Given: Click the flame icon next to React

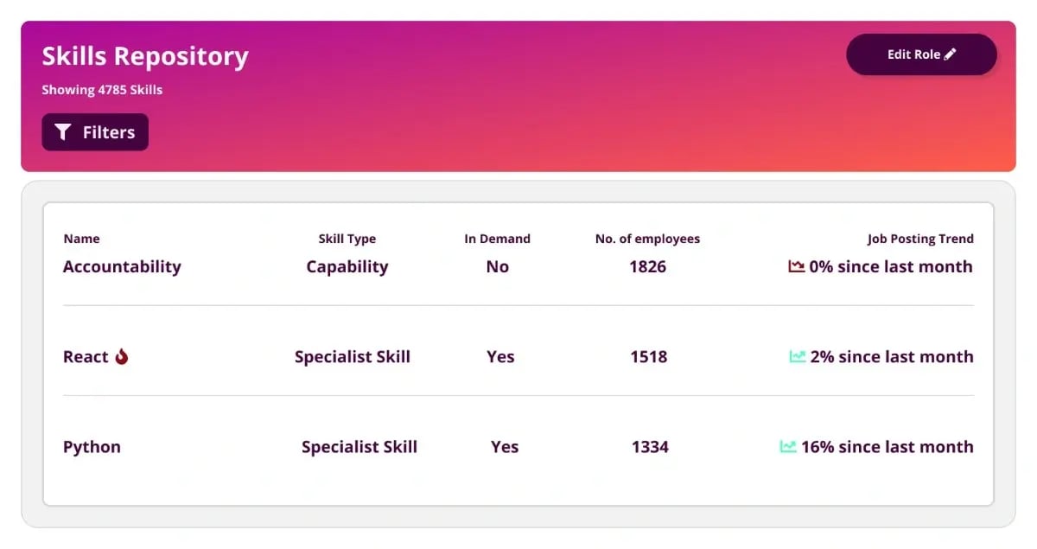Looking at the screenshot, I should (122, 356).
